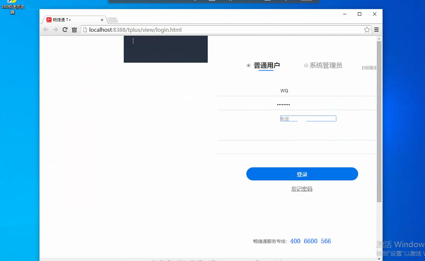Close the 畅捷通 T+ tab
The image size is (425, 261).
point(102,20)
